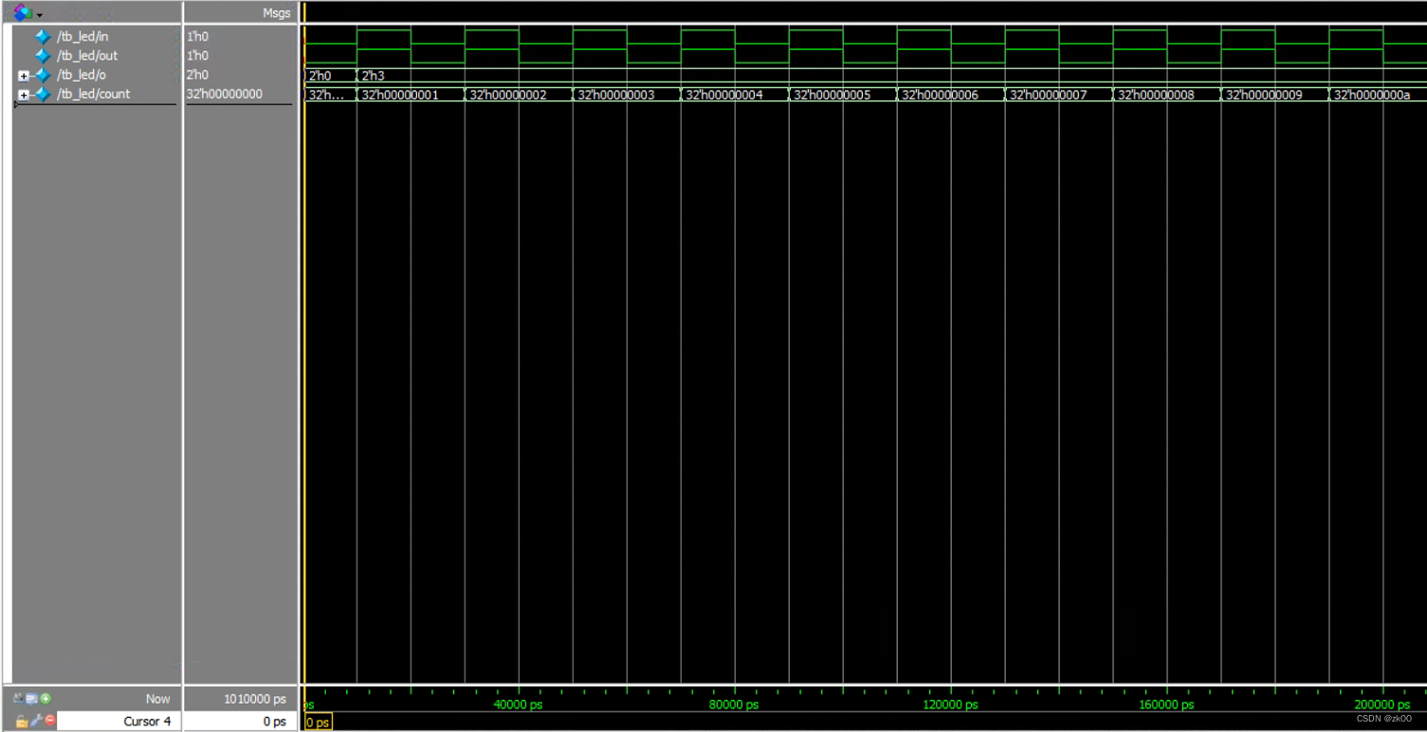Click the diamond icon beside /tb_led/in
The width and height of the screenshot is (1427, 732).
pyautogui.click(x=43, y=37)
